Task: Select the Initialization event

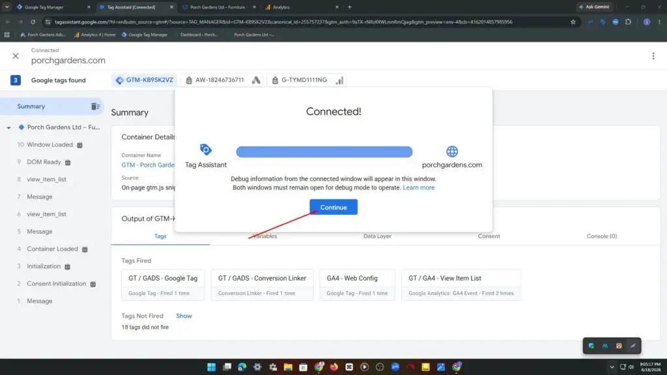Action: tap(44, 266)
